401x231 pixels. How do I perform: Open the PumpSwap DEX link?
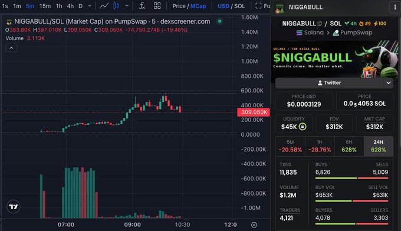coord(356,33)
